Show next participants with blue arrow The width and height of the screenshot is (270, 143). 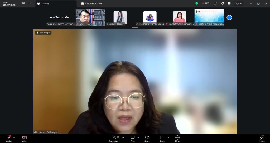coord(229,18)
